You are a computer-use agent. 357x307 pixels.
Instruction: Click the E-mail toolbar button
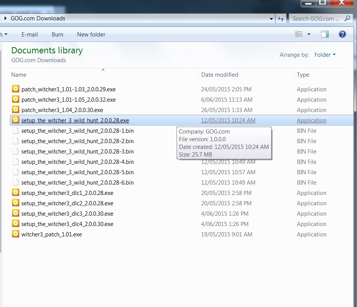[29, 35]
